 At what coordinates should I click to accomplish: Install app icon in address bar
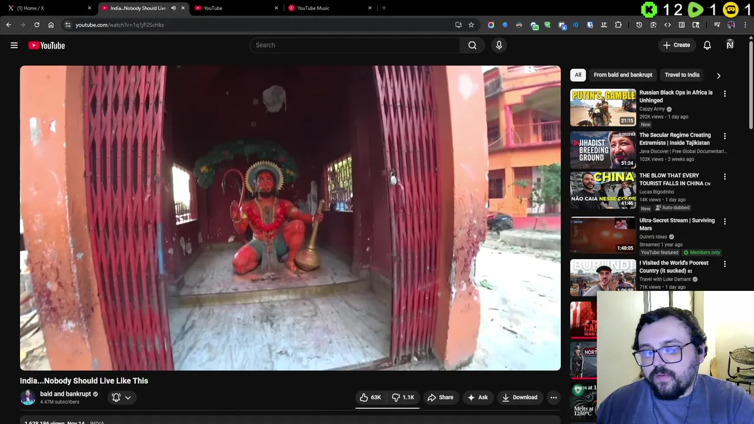point(458,25)
